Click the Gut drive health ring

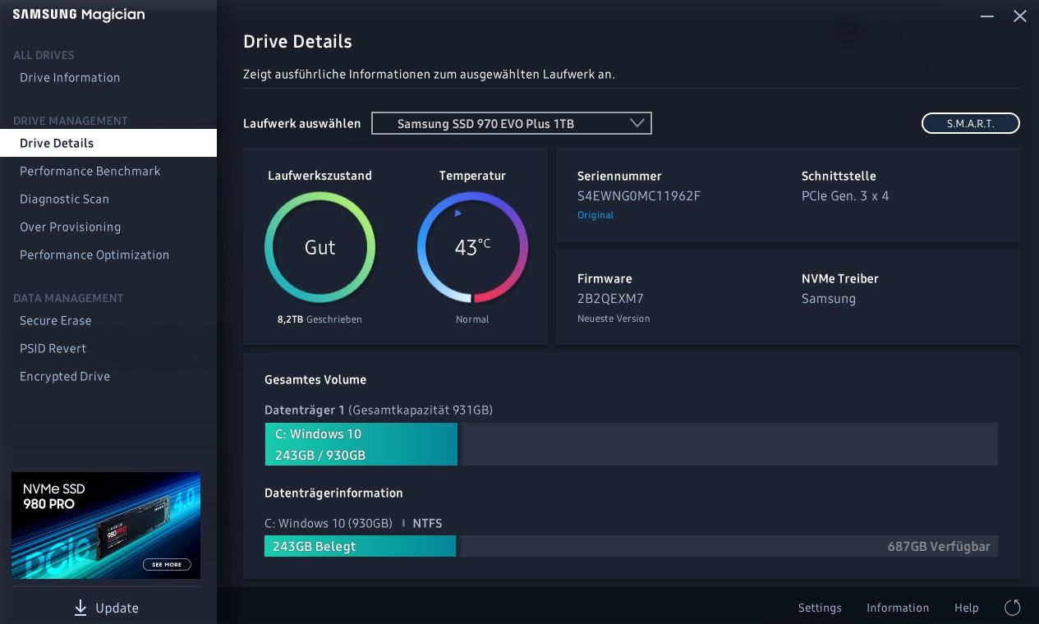pos(320,247)
